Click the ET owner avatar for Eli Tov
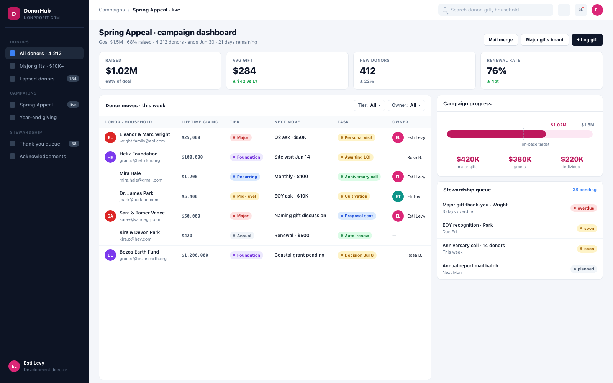 (x=398, y=196)
